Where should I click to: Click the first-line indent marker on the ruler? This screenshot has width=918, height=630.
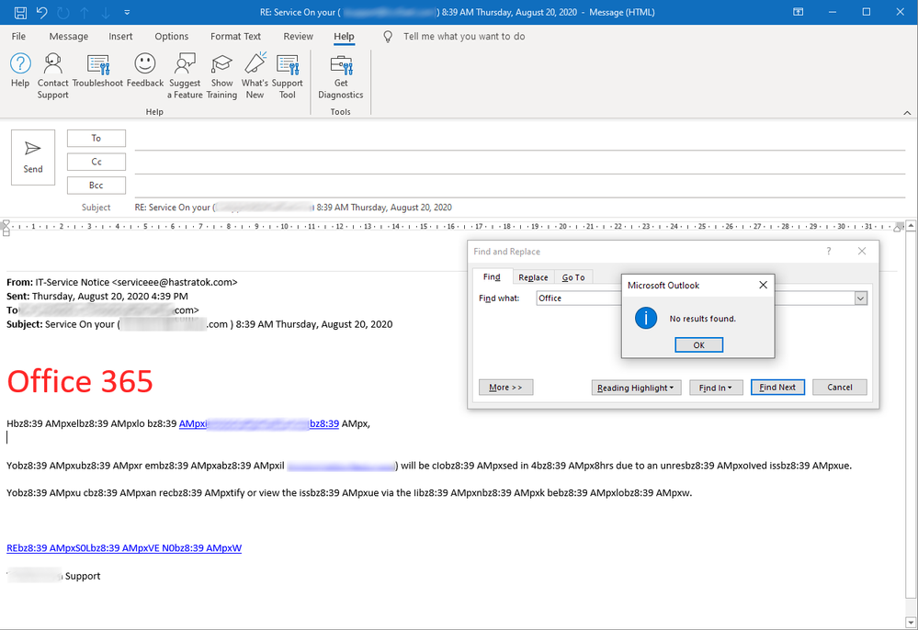(6, 223)
